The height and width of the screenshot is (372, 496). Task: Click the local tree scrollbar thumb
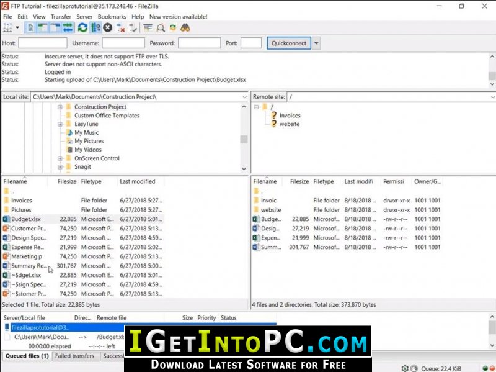(244, 139)
